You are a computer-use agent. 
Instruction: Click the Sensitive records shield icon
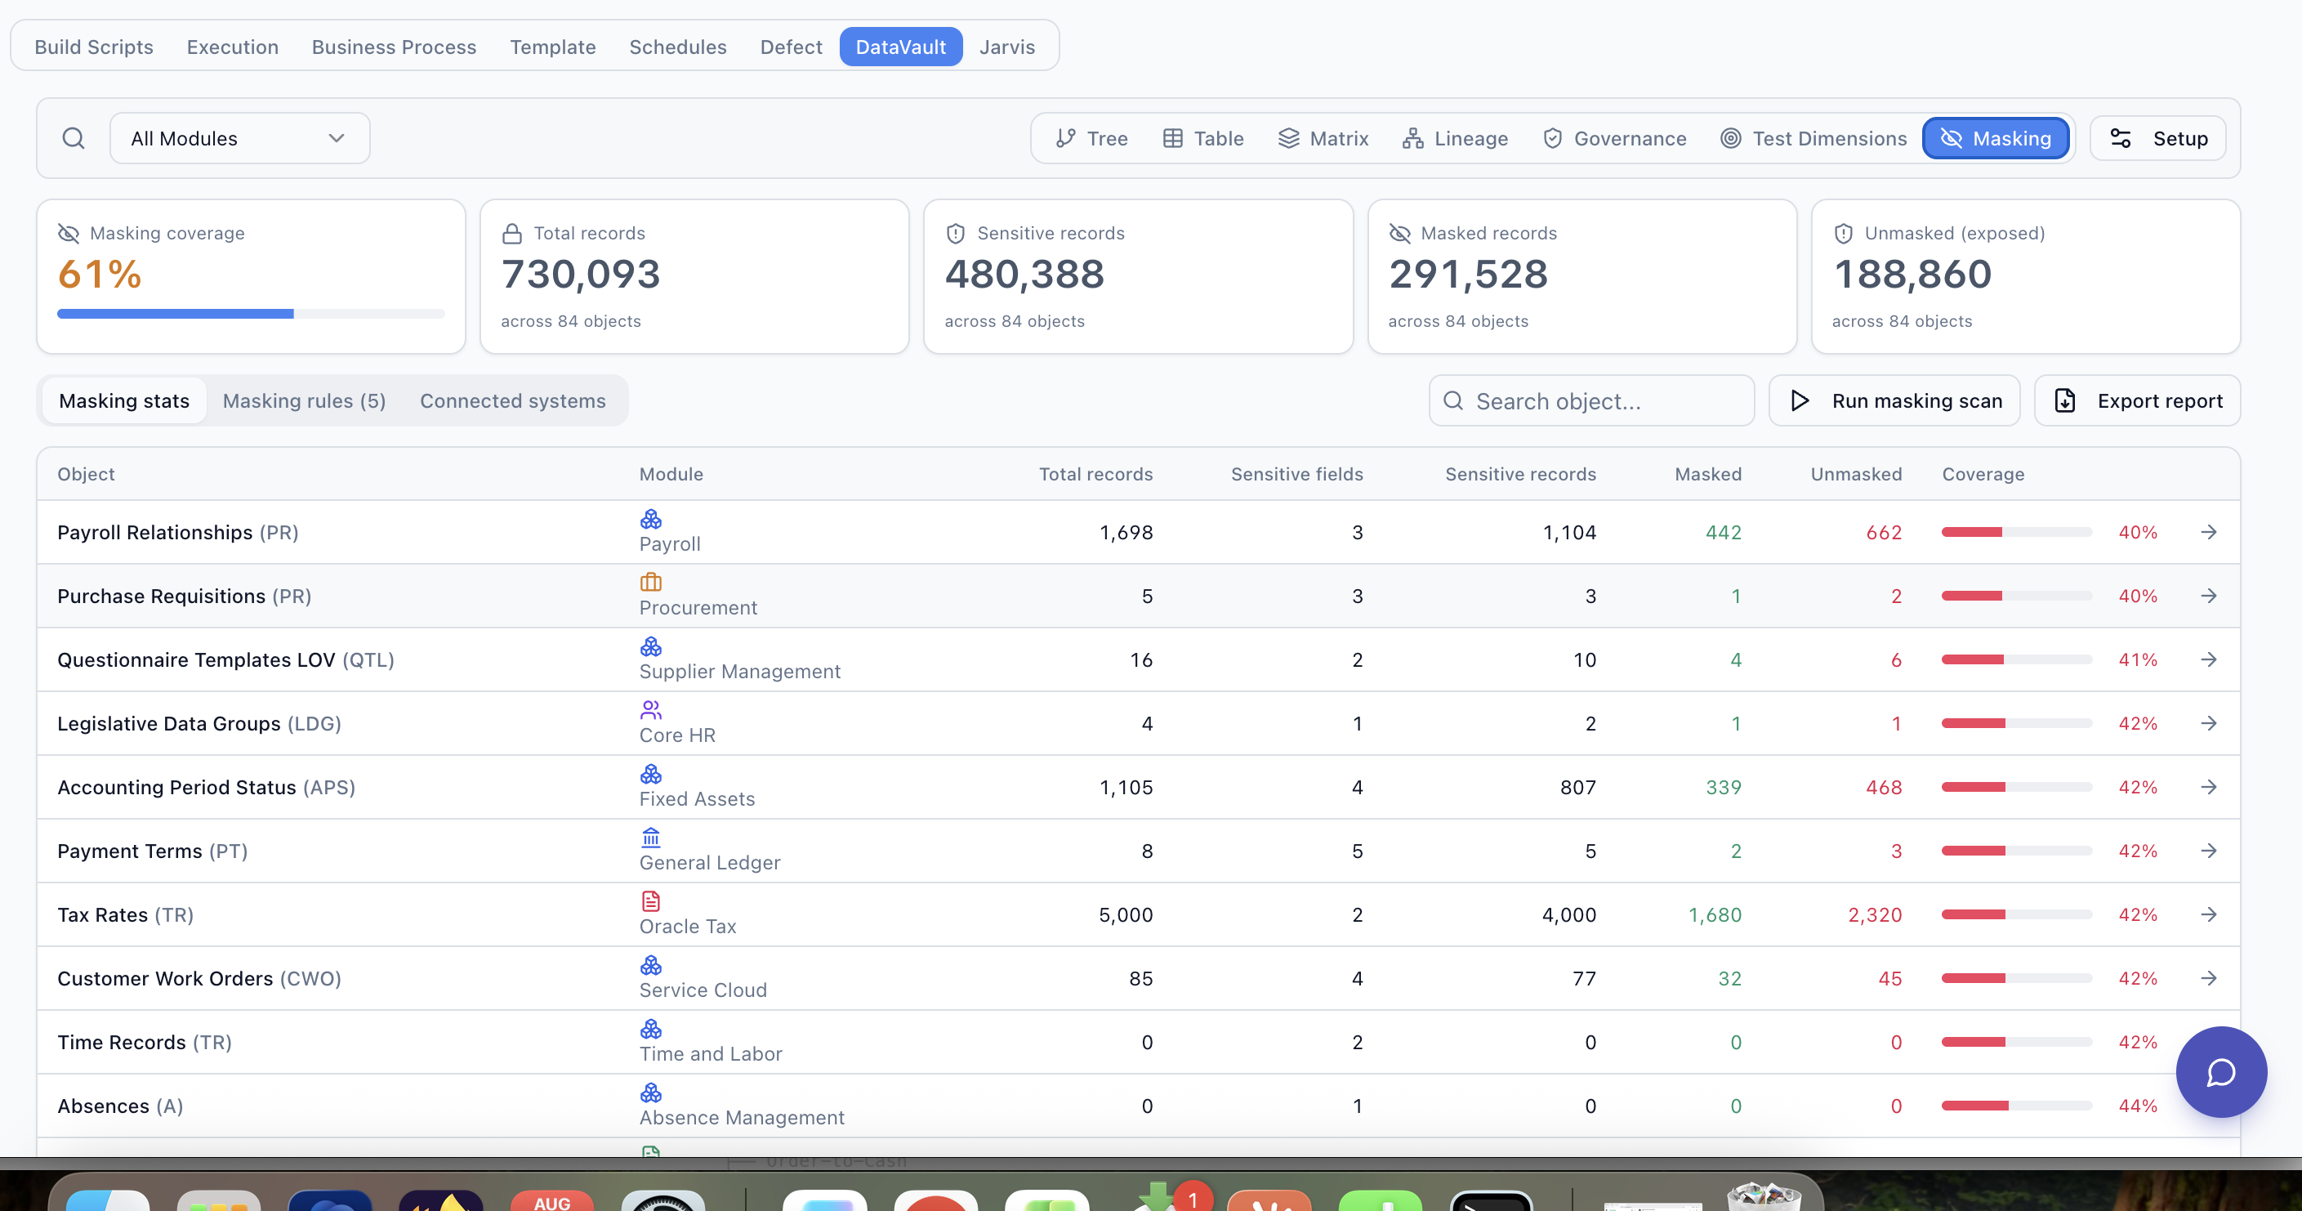point(955,233)
